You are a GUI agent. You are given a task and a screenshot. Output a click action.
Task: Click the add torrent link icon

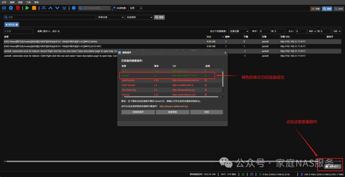pyautogui.click(x=4, y=8)
